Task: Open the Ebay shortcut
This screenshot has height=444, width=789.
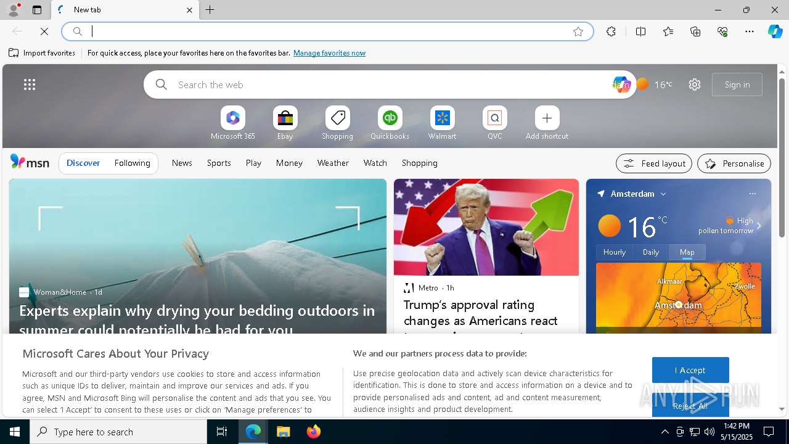Action: (x=285, y=123)
